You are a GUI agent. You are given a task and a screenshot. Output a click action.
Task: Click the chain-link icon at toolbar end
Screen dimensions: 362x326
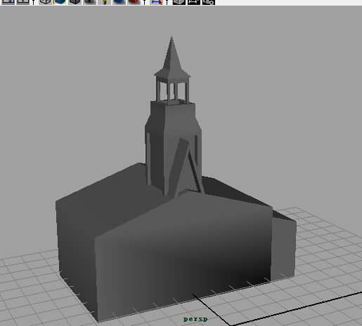208,2
